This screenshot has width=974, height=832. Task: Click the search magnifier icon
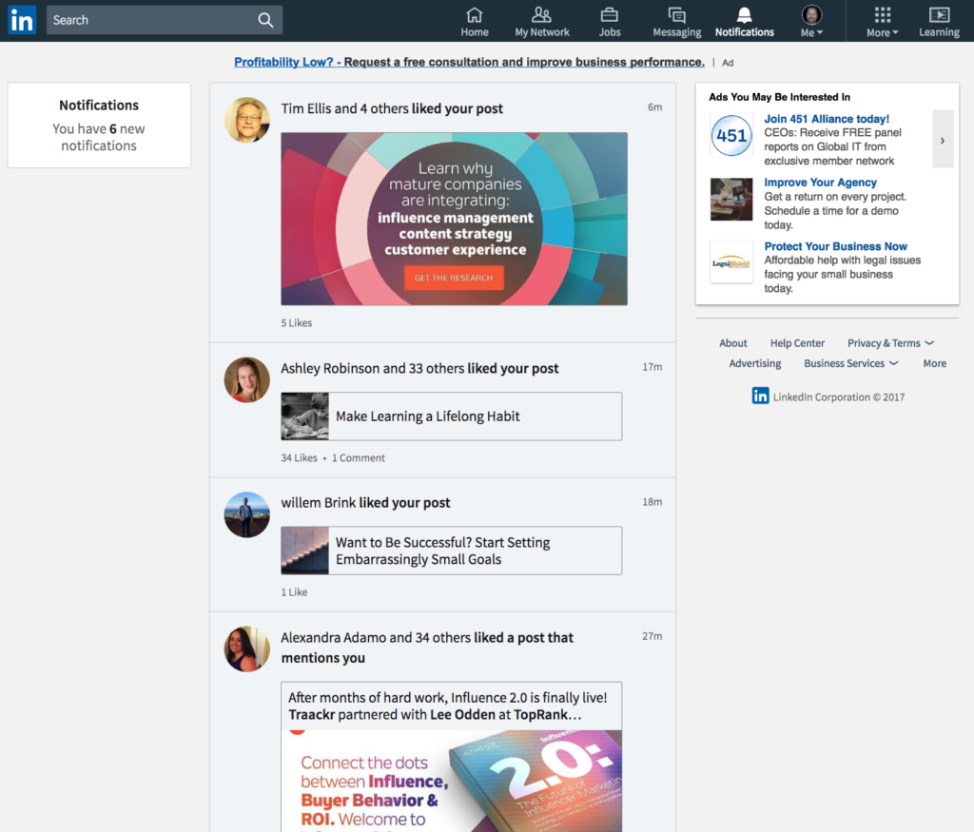point(265,20)
